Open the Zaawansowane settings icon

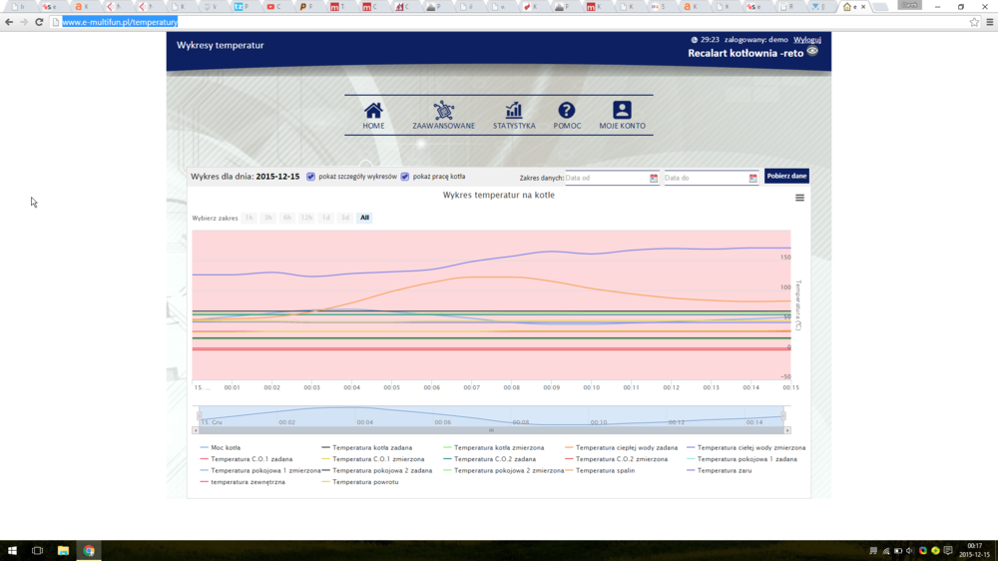tap(443, 111)
